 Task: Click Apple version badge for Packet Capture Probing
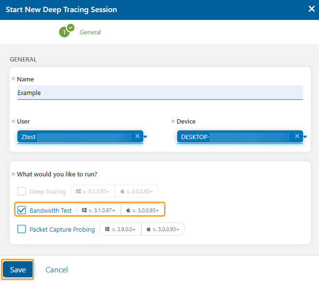coord(163,229)
